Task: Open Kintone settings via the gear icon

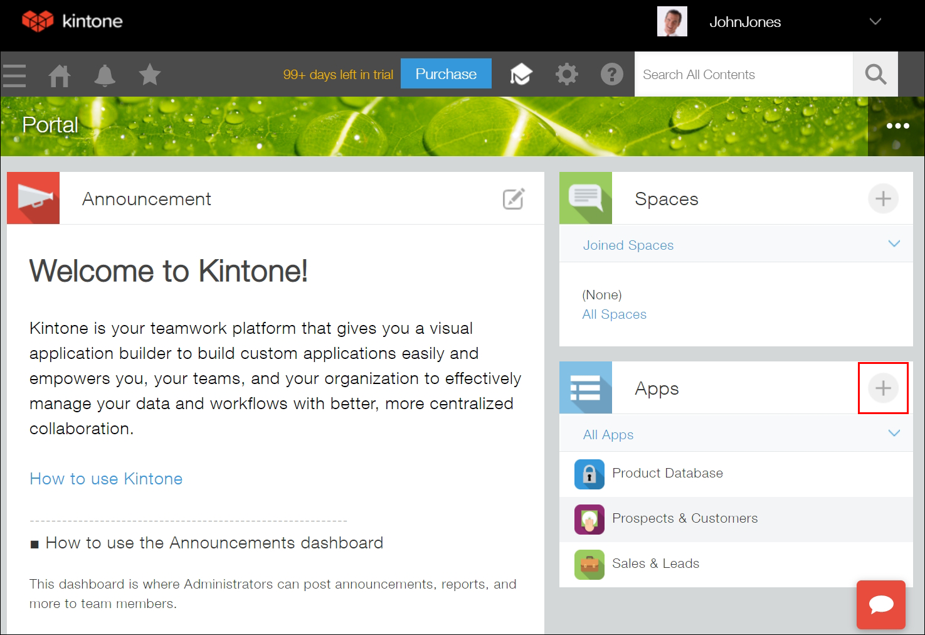Action: pos(566,73)
